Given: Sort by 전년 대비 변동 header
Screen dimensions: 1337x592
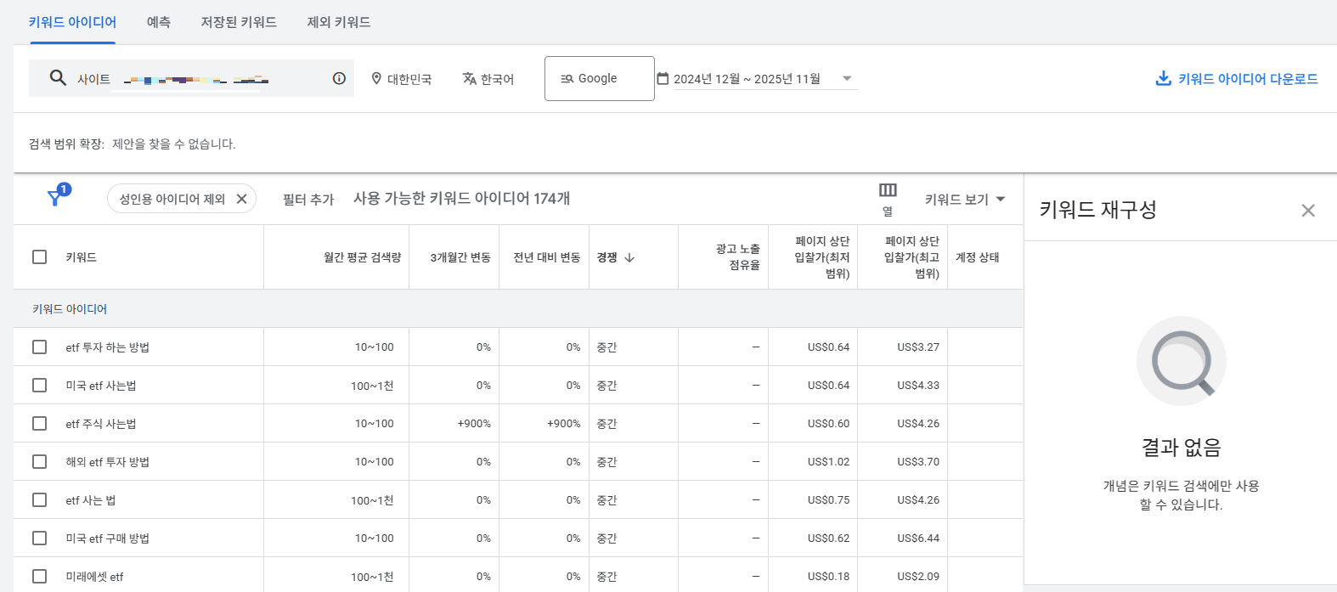Looking at the screenshot, I should 547,257.
